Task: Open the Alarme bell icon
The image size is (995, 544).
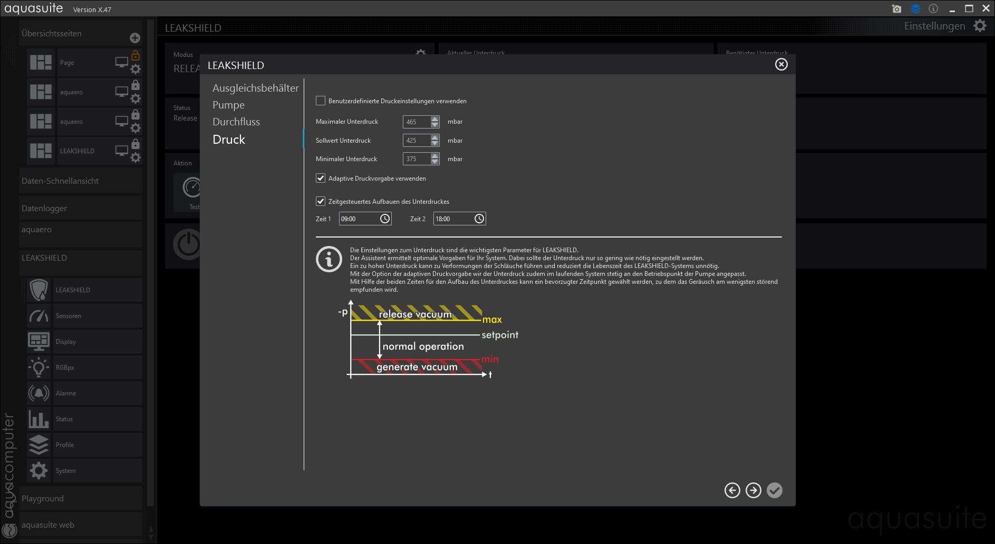Action: (x=39, y=393)
